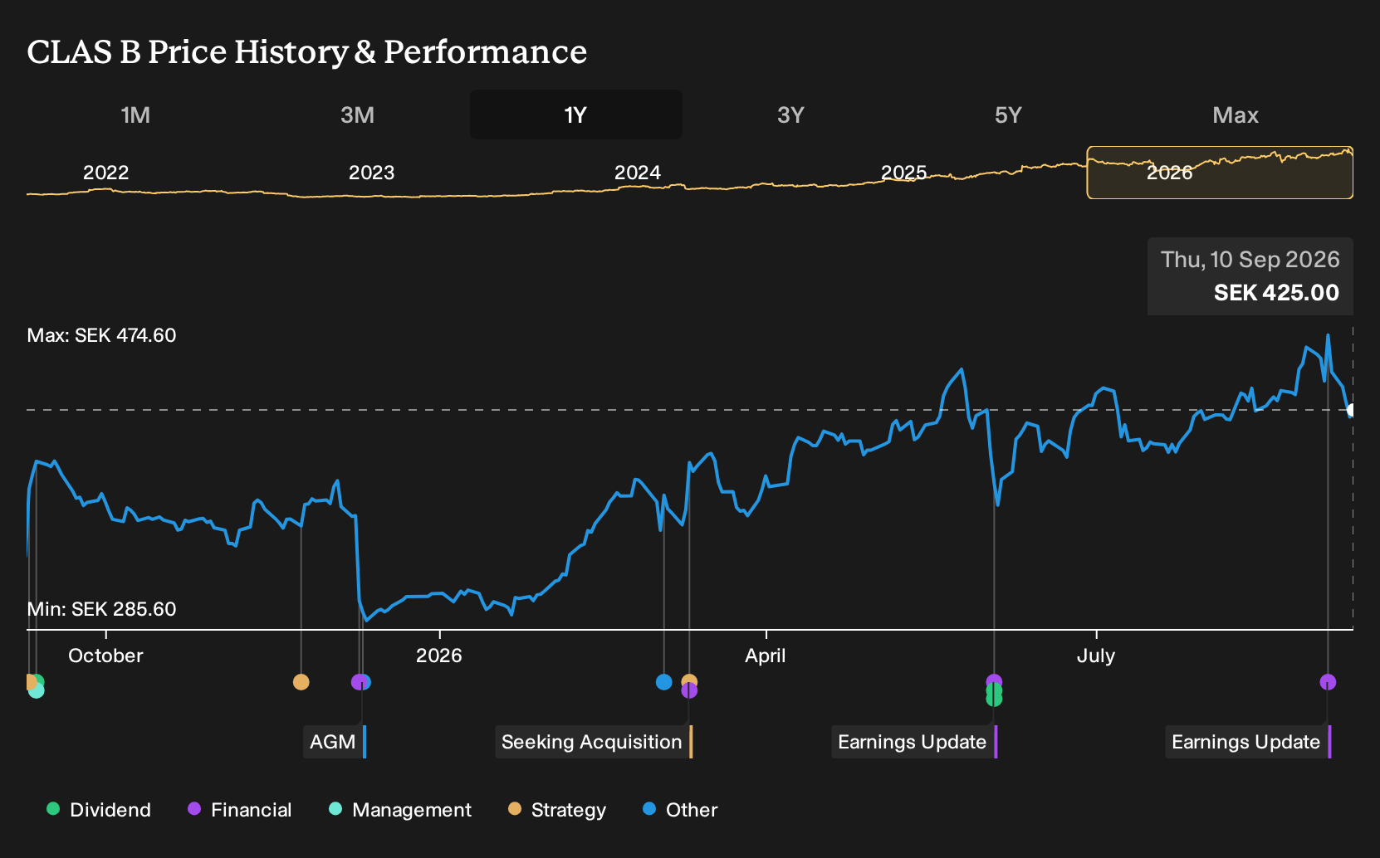Open the Earnings Update label for September
The height and width of the screenshot is (858, 1380).
(1248, 742)
